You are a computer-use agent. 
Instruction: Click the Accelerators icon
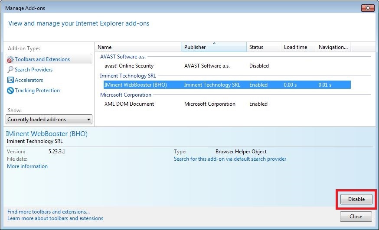click(10, 80)
